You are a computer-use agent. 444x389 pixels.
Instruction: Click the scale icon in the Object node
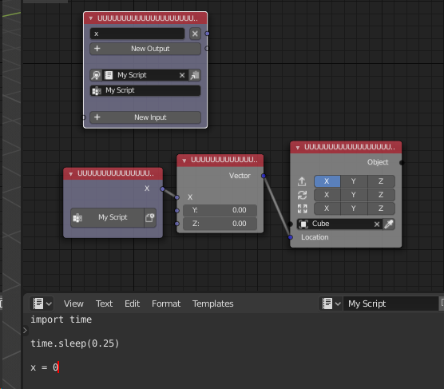click(x=302, y=208)
